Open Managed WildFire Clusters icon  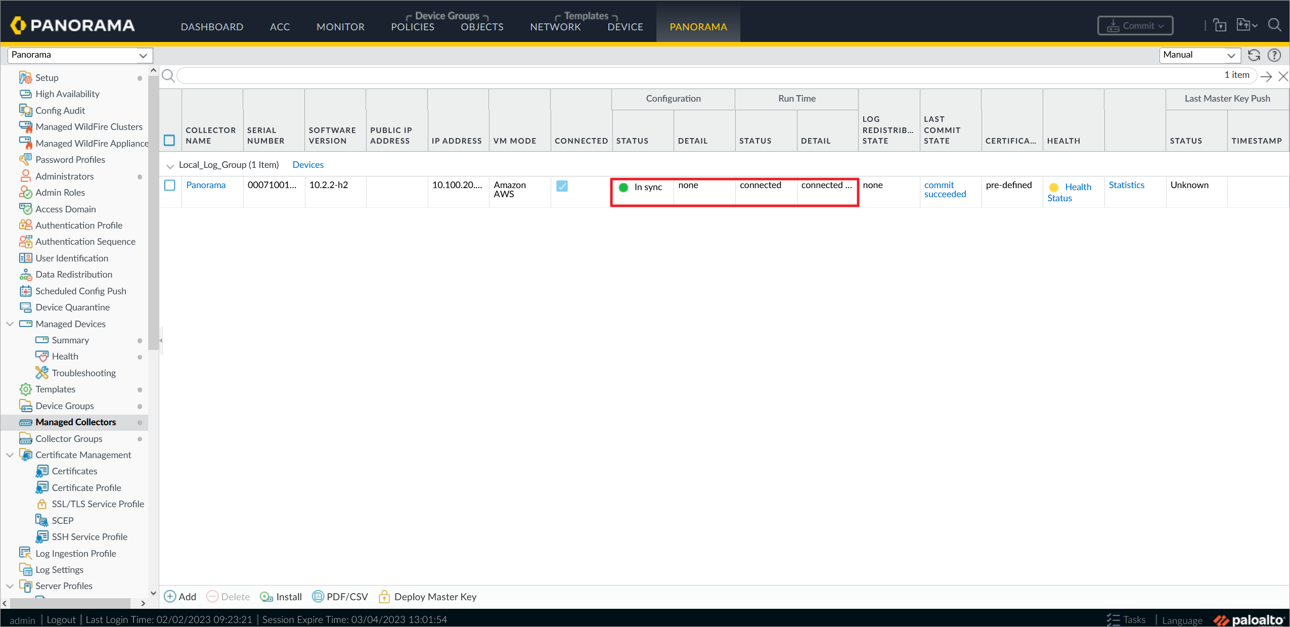click(25, 126)
